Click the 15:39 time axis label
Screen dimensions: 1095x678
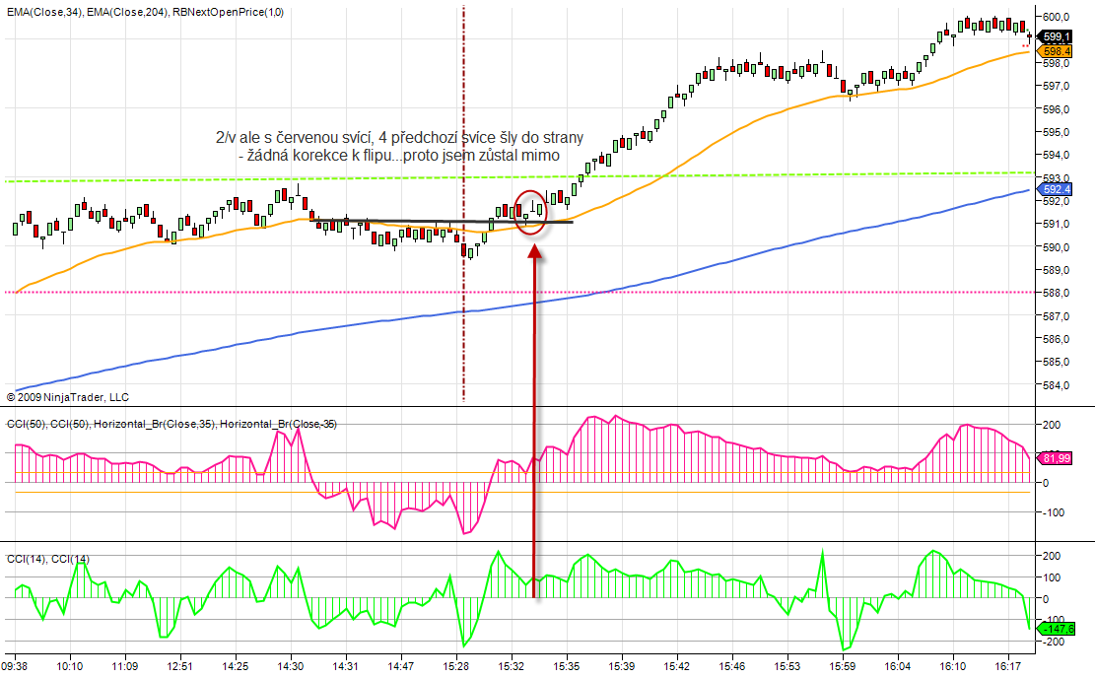622,666
